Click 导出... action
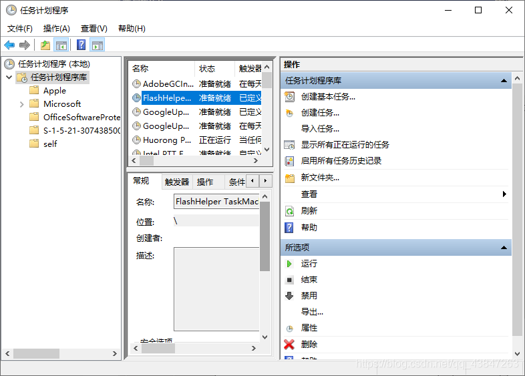This screenshot has width=525, height=376. point(312,312)
